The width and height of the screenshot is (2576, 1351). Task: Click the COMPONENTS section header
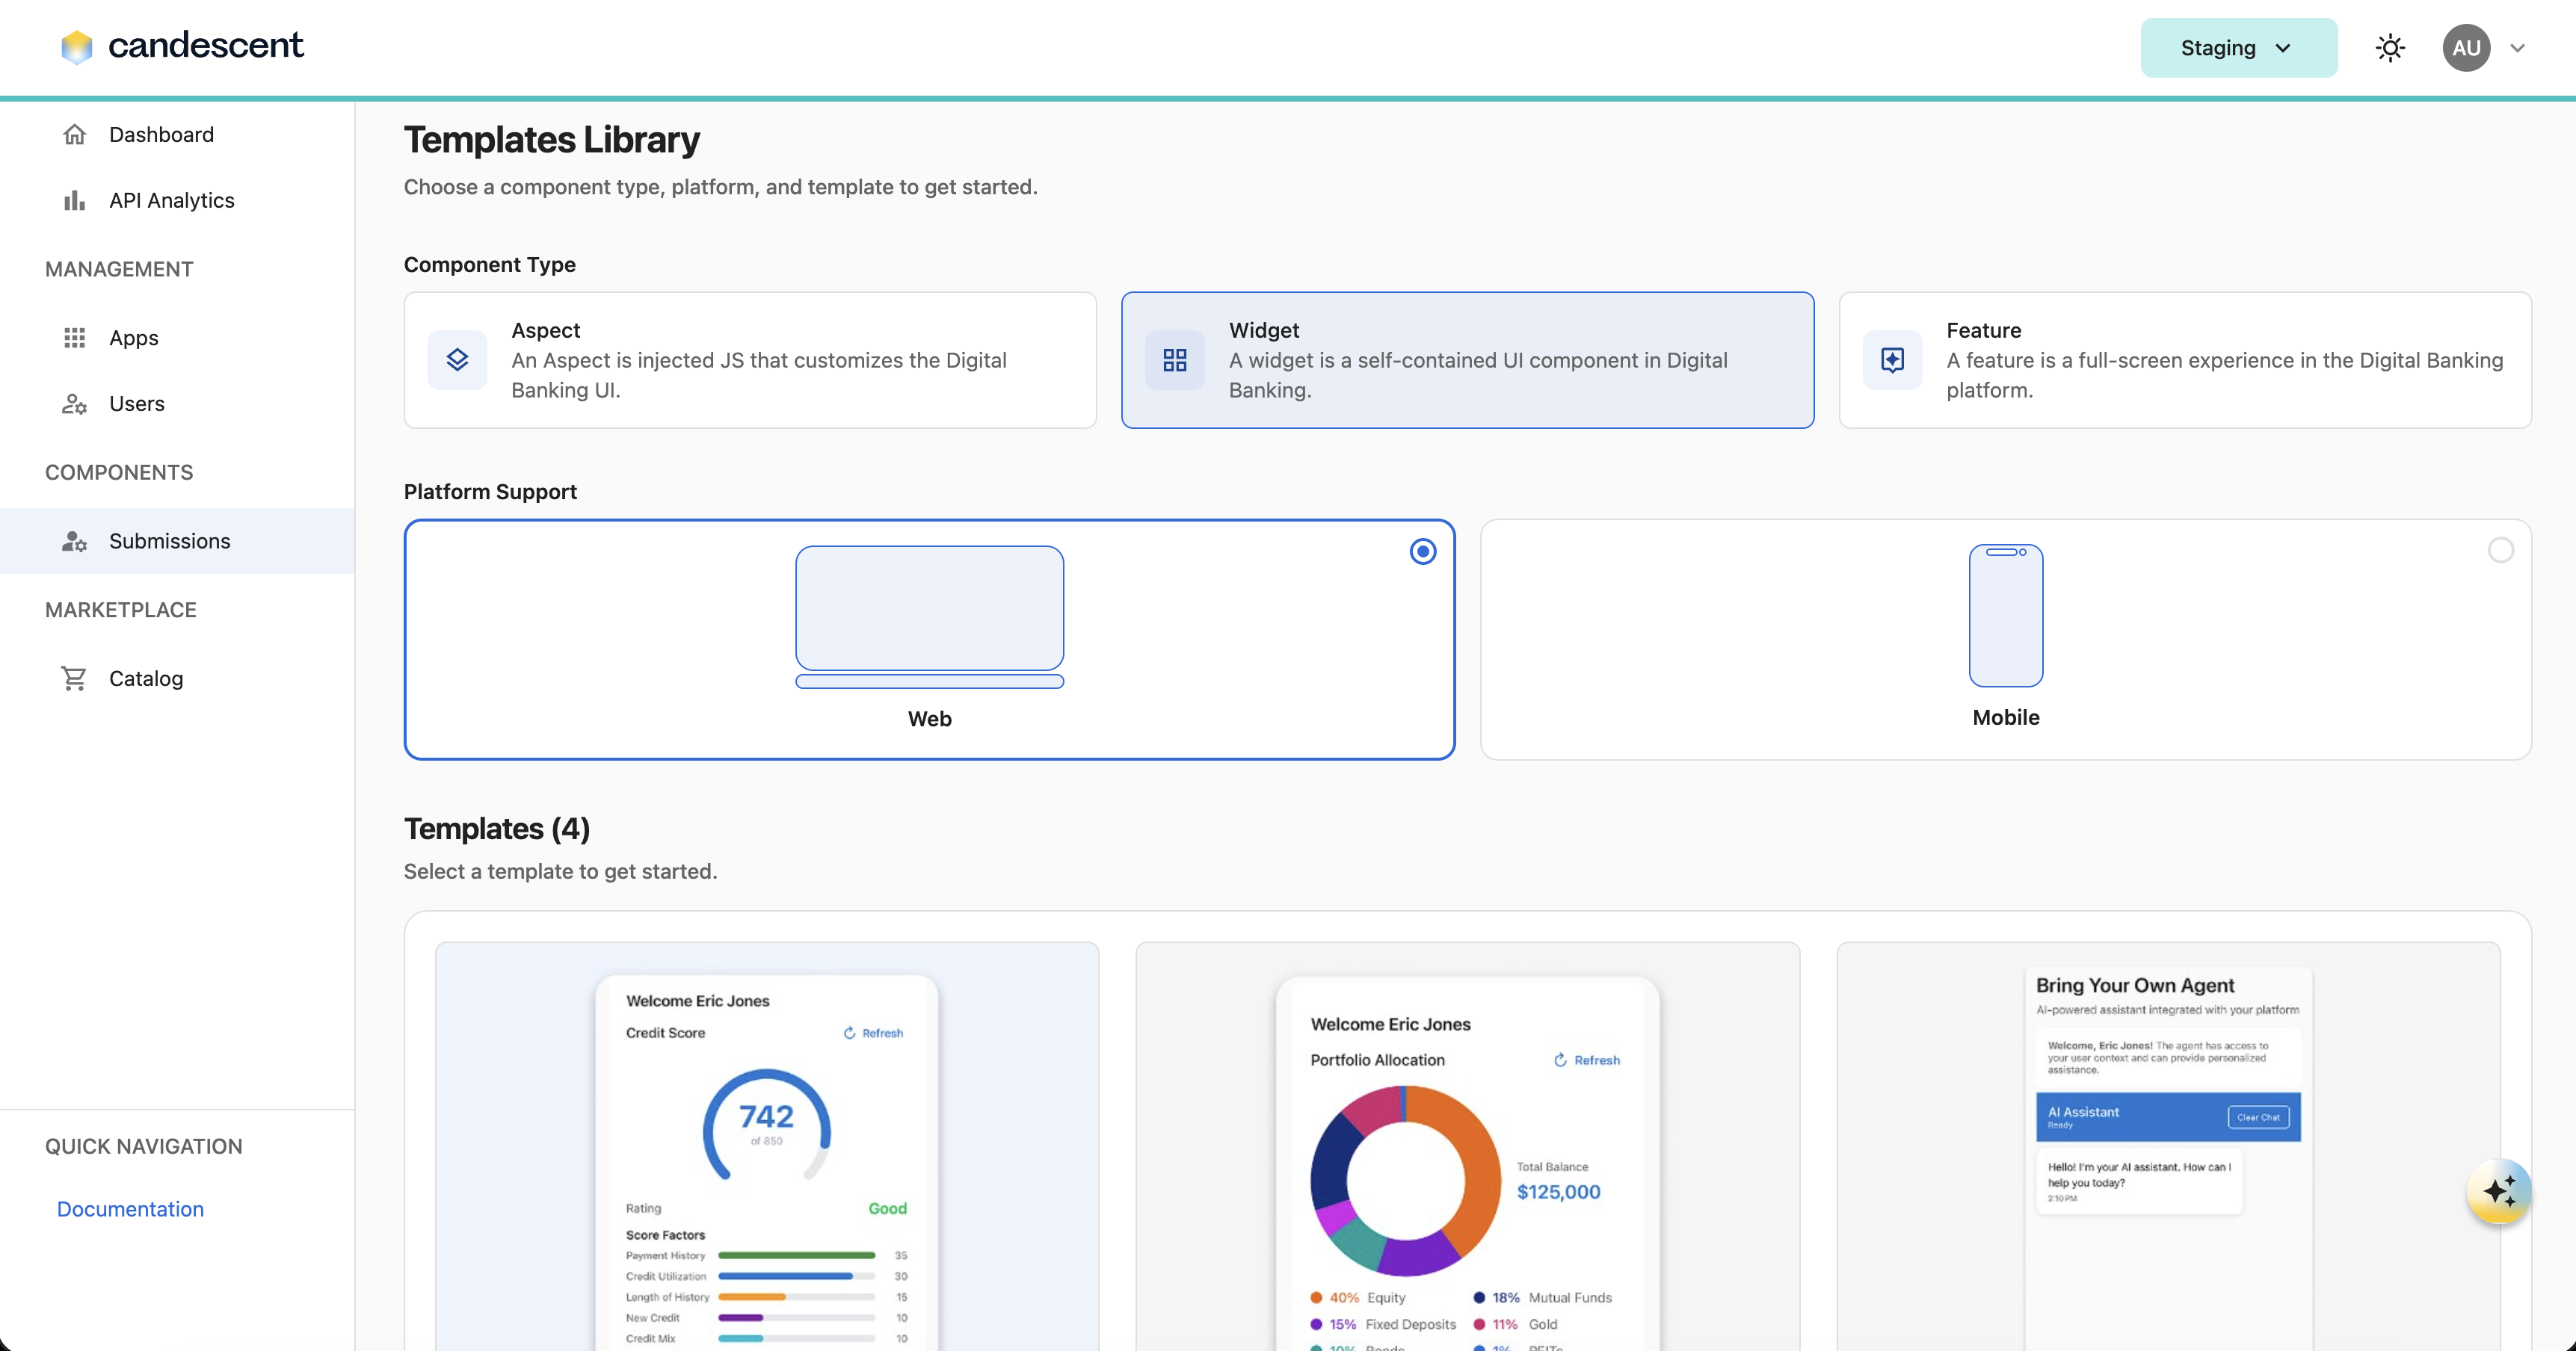pyautogui.click(x=118, y=472)
